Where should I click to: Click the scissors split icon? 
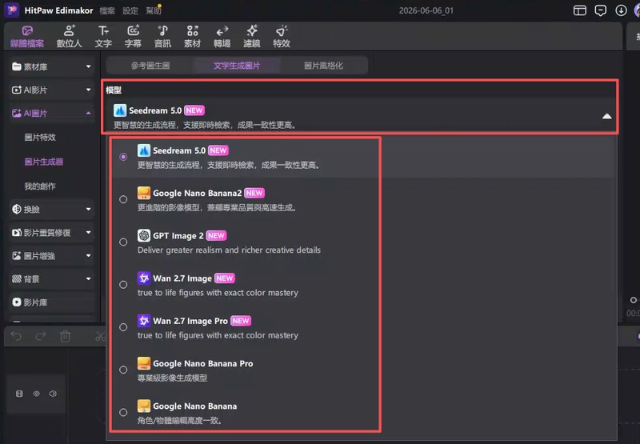point(100,336)
